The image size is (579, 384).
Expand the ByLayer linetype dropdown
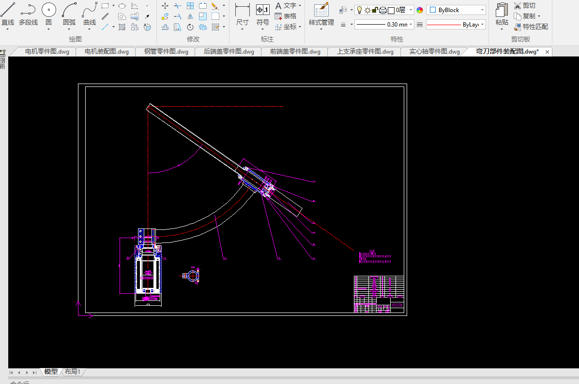point(482,25)
